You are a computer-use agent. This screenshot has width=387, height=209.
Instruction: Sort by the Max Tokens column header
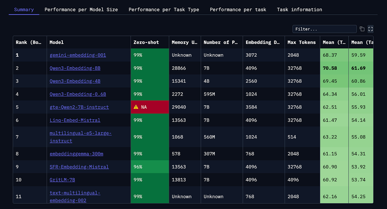(302, 42)
